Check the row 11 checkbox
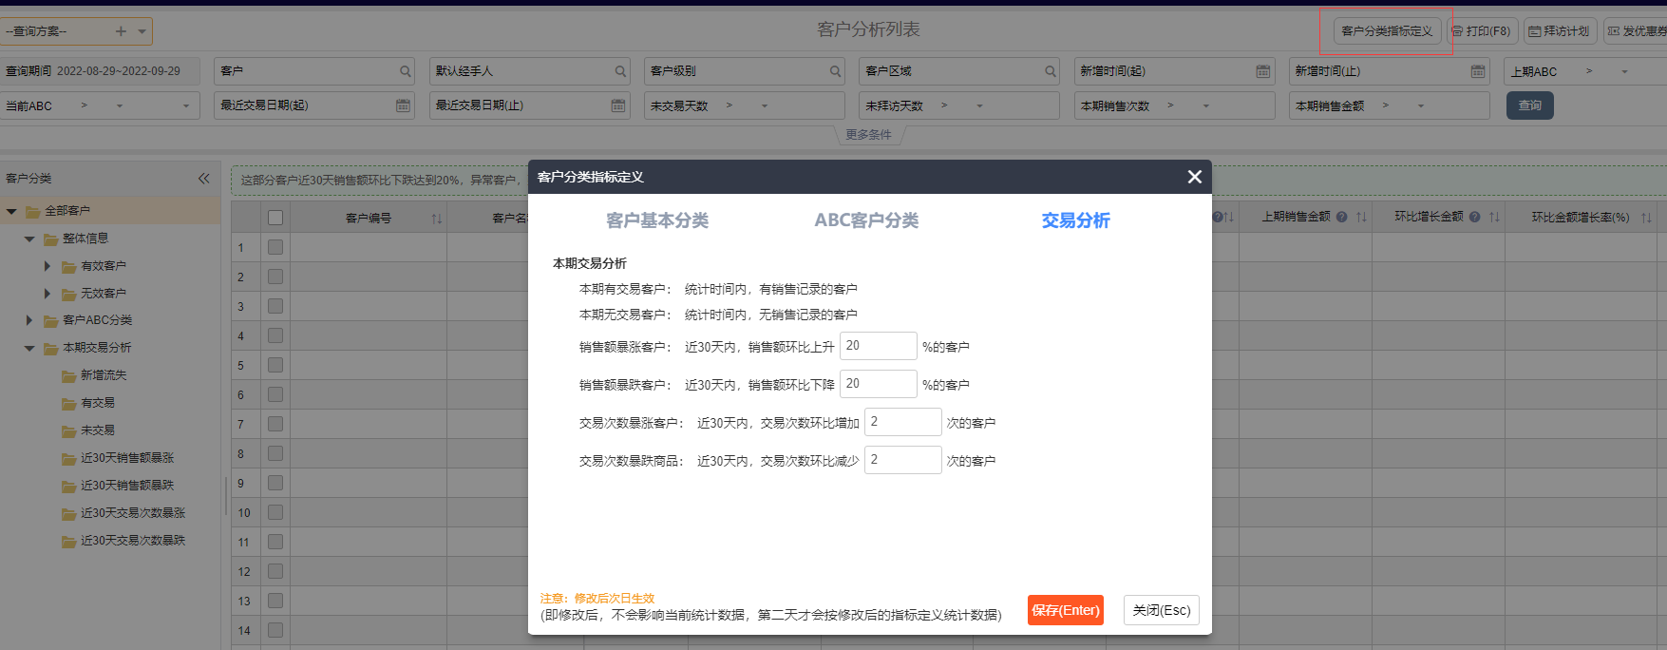The image size is (1667, 650). pos(275,542)
